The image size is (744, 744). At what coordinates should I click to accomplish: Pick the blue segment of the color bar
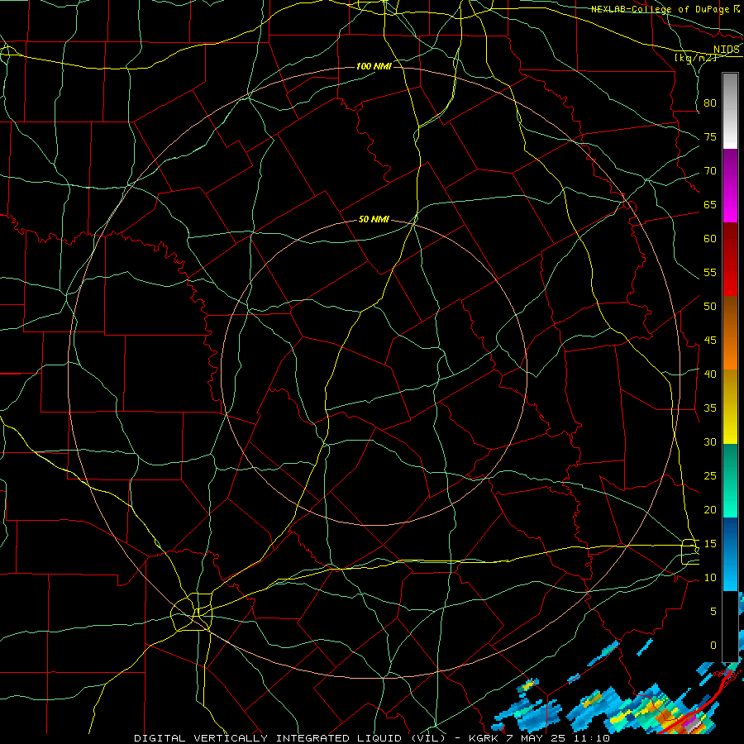[x=730, y=554]
